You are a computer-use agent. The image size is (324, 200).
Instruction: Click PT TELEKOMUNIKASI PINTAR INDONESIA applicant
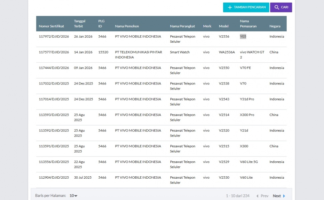click(139, 55)
